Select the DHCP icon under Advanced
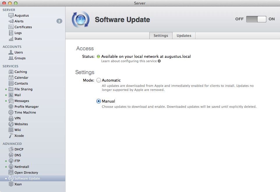280x192 pixels. (11, 149)
